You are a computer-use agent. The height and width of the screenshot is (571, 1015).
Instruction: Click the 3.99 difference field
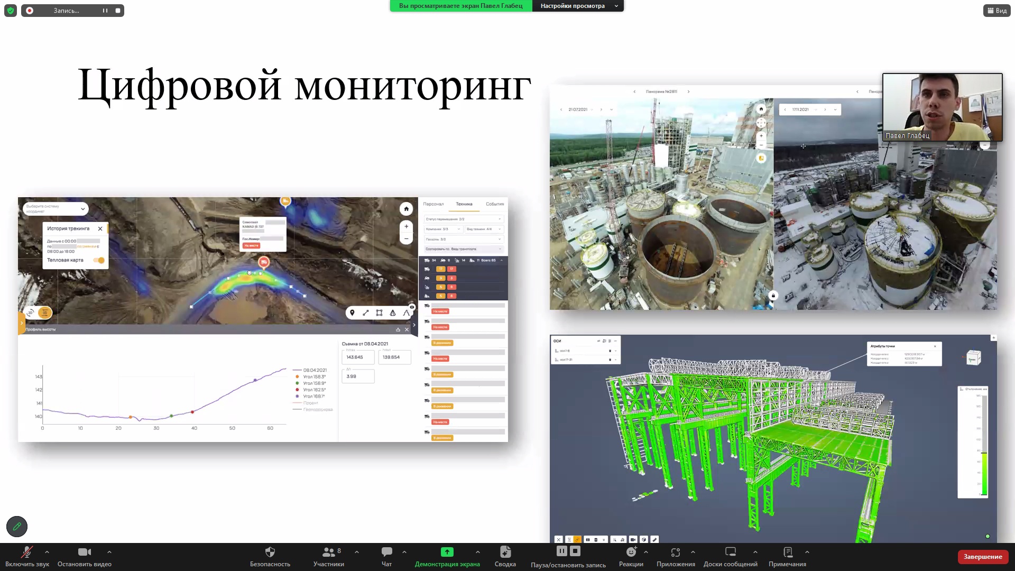click(358, 376)
